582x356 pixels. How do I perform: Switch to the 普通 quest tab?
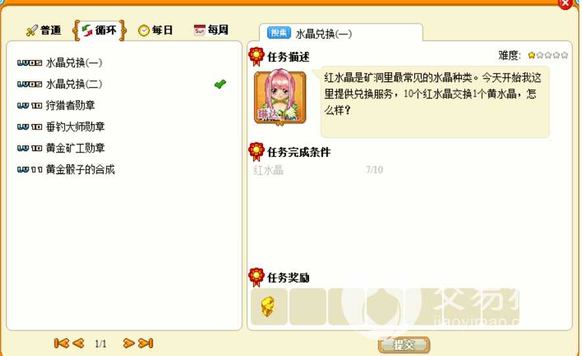44,30
